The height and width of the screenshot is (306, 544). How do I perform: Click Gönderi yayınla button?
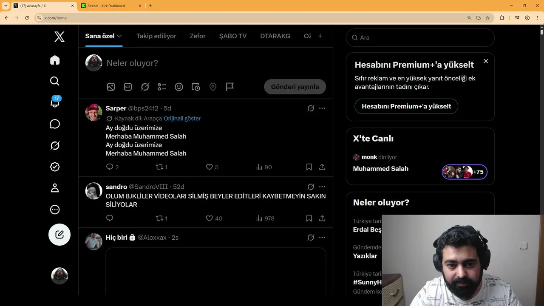[295, 87]
